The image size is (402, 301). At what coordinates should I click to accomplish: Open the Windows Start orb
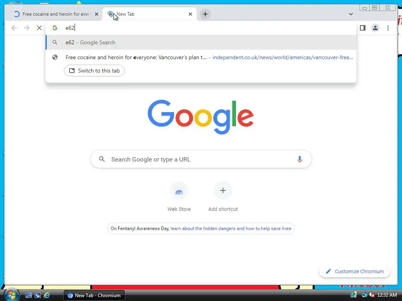click(x=11, y=296)
